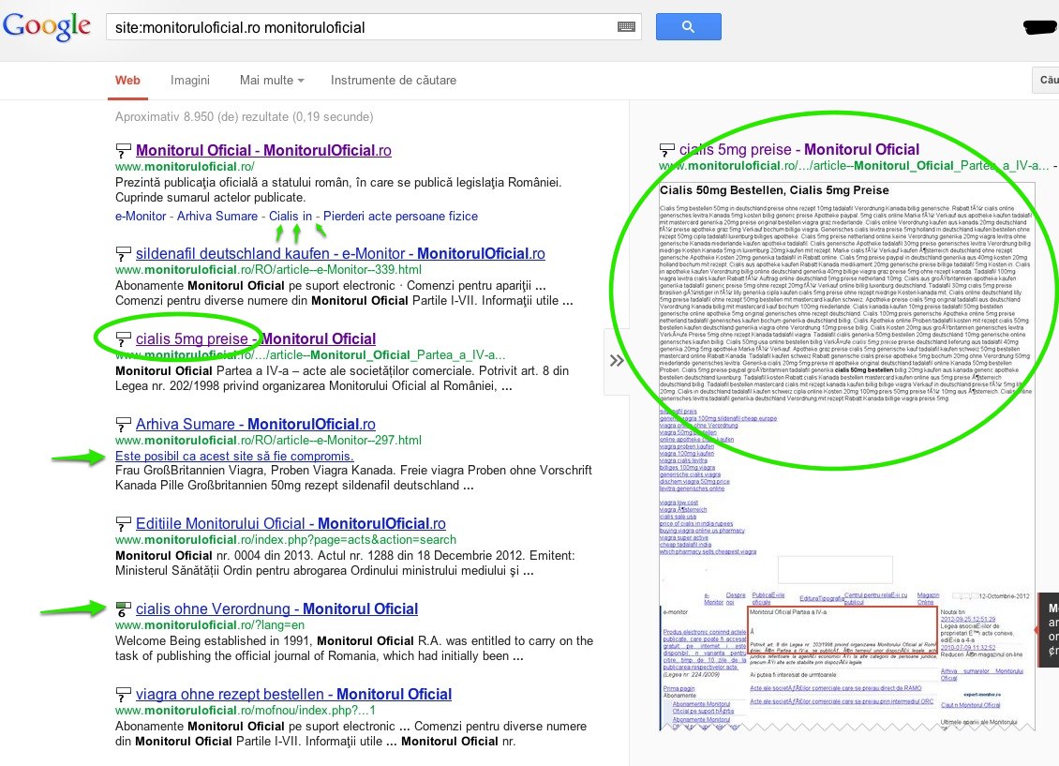Click the preview icon beside viagra ohne rezept result

(123, 695)
